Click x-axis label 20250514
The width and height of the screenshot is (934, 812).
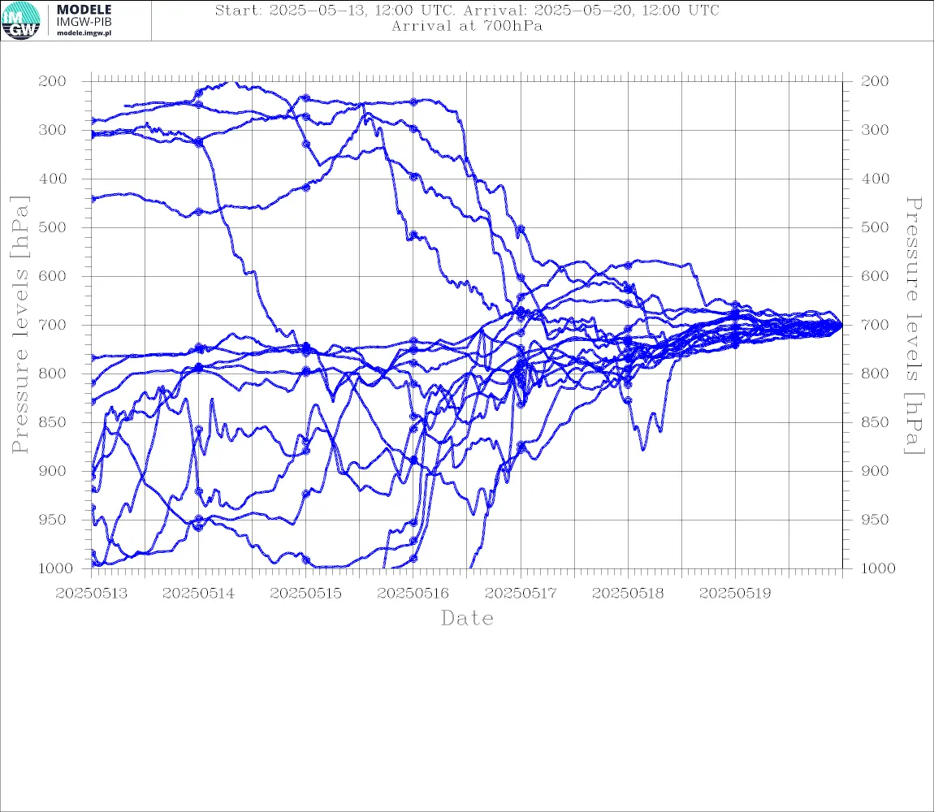[198, 594]
